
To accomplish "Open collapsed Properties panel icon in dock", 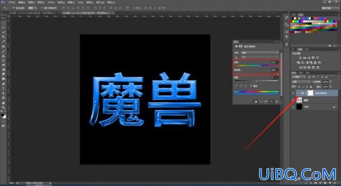I will point(287,44).
